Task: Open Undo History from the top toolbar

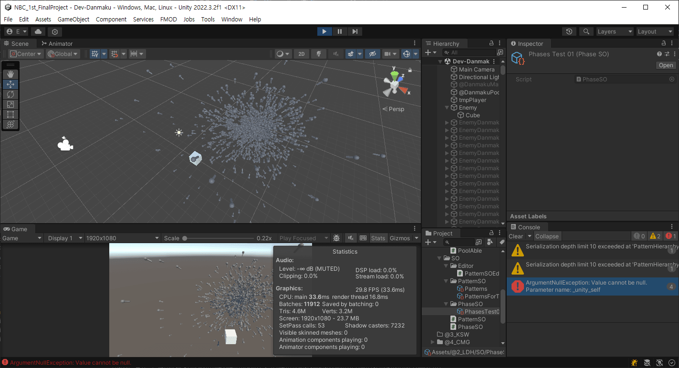Action: click(569, 31)
